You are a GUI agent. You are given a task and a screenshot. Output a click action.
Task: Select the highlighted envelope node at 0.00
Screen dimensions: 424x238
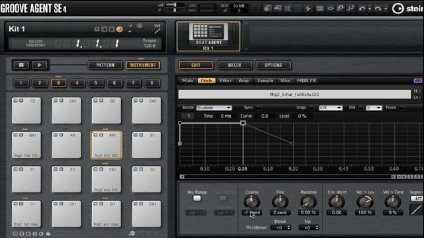tap(243, 123)
